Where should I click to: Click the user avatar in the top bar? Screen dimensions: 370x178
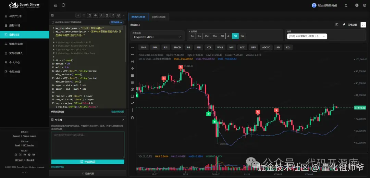[x=314, y=5]
